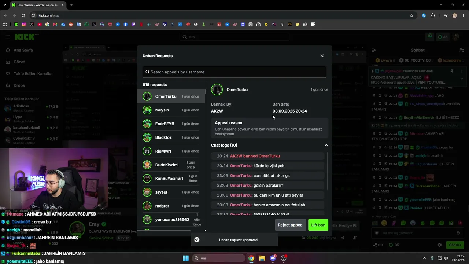Open CyberRulzTv followed channel
The height and width of the screenshot is (264, 469).
31,140
